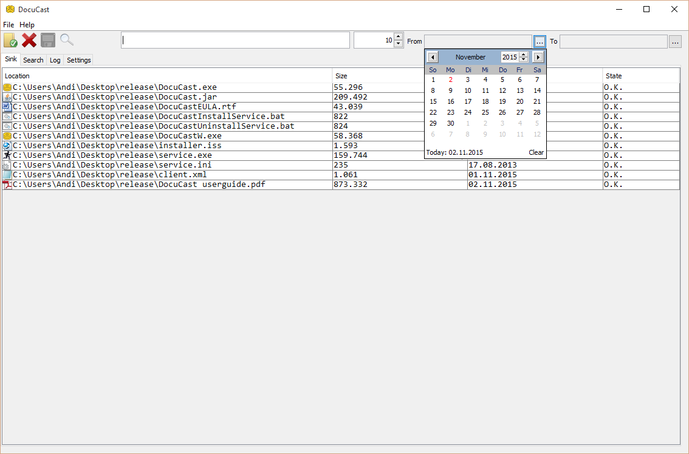Click Clear in the calendar popup
The height and width of the screenshot is (454, 689).
pyautogui.click(x=536, y=152)
